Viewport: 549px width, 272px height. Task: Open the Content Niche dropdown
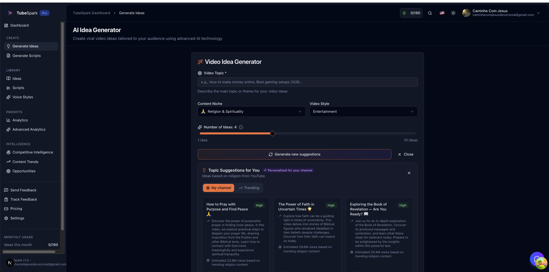252,112
